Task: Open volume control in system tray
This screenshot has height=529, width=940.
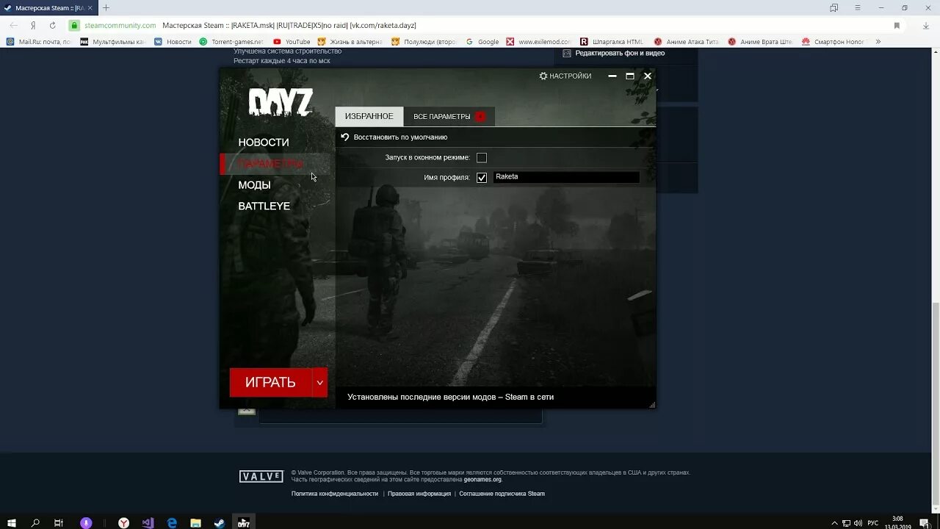Action: click(858, 522)
